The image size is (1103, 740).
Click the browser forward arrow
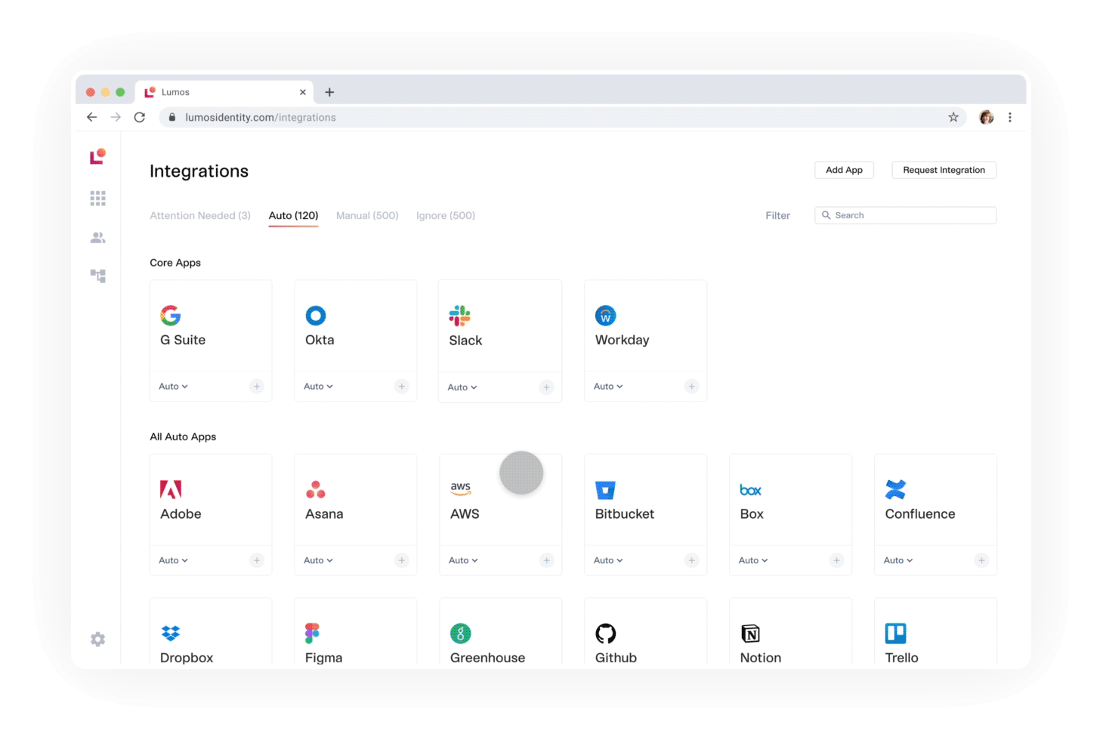click(x=116, y=117)
